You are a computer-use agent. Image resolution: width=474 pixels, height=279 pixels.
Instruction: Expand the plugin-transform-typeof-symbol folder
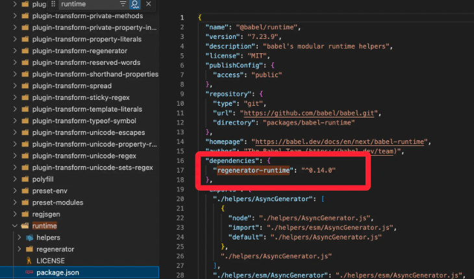tap(15, 121)
